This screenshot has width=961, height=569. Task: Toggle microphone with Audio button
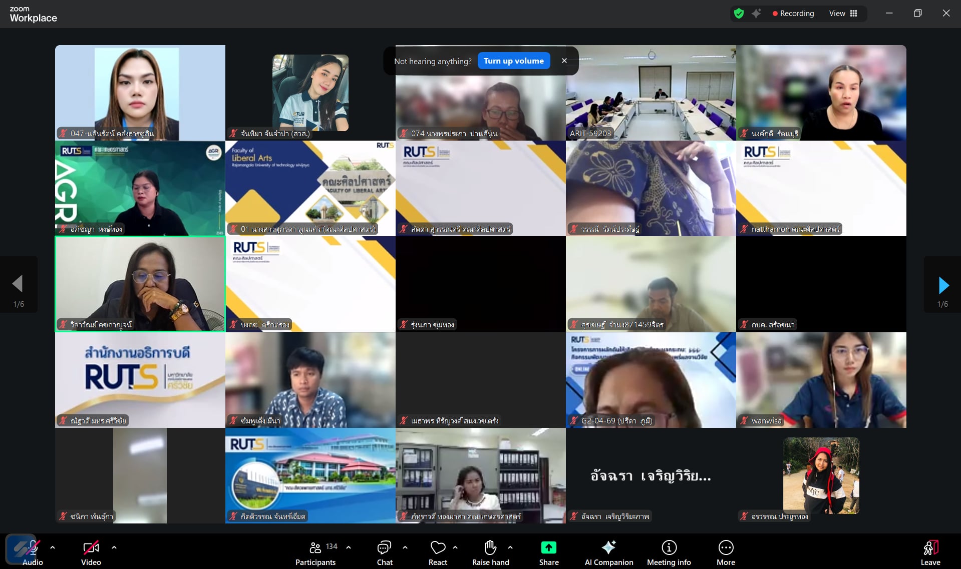point(33,552)
